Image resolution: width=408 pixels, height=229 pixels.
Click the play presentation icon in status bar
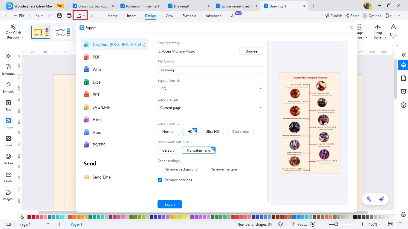(x=313, y=224)
